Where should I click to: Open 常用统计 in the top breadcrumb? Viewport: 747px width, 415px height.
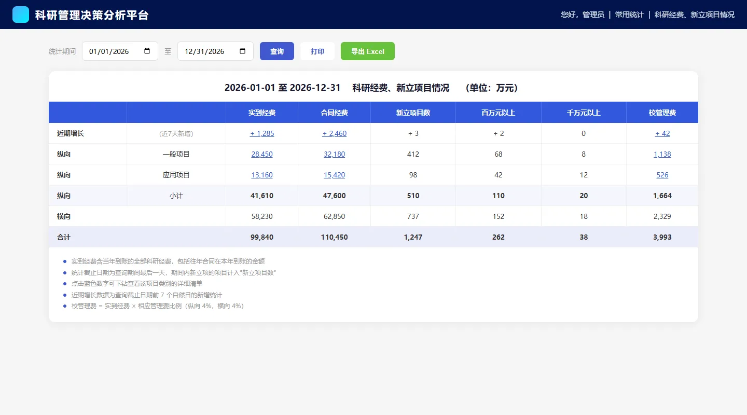[629, 15]
